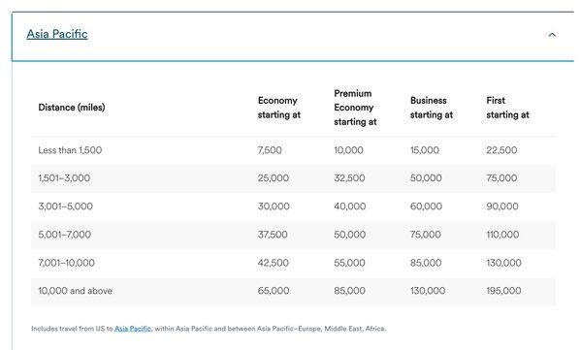Click the 110,000 first class value
Viewport: 580px width, 350px height.
[502, 235]
